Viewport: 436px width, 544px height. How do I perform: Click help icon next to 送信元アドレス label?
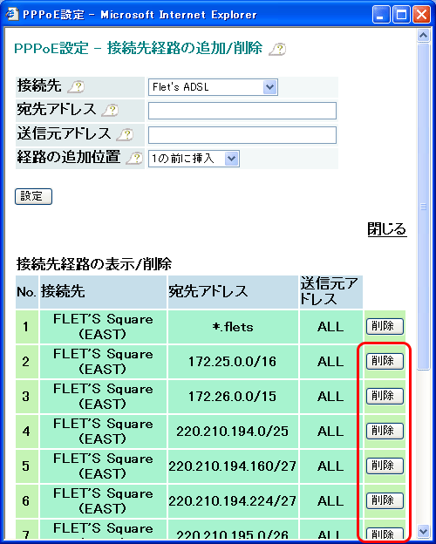pos(125,134)
